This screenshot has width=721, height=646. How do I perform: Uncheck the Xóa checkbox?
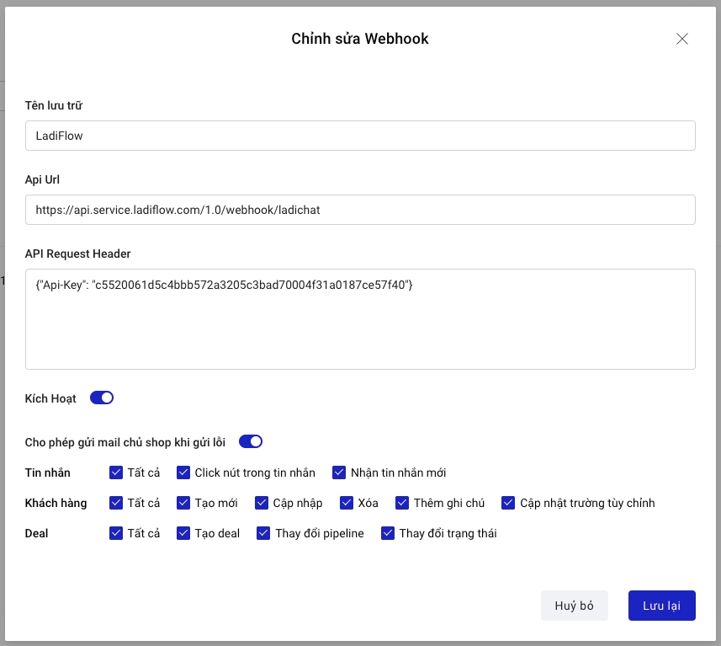coord(347,503)
